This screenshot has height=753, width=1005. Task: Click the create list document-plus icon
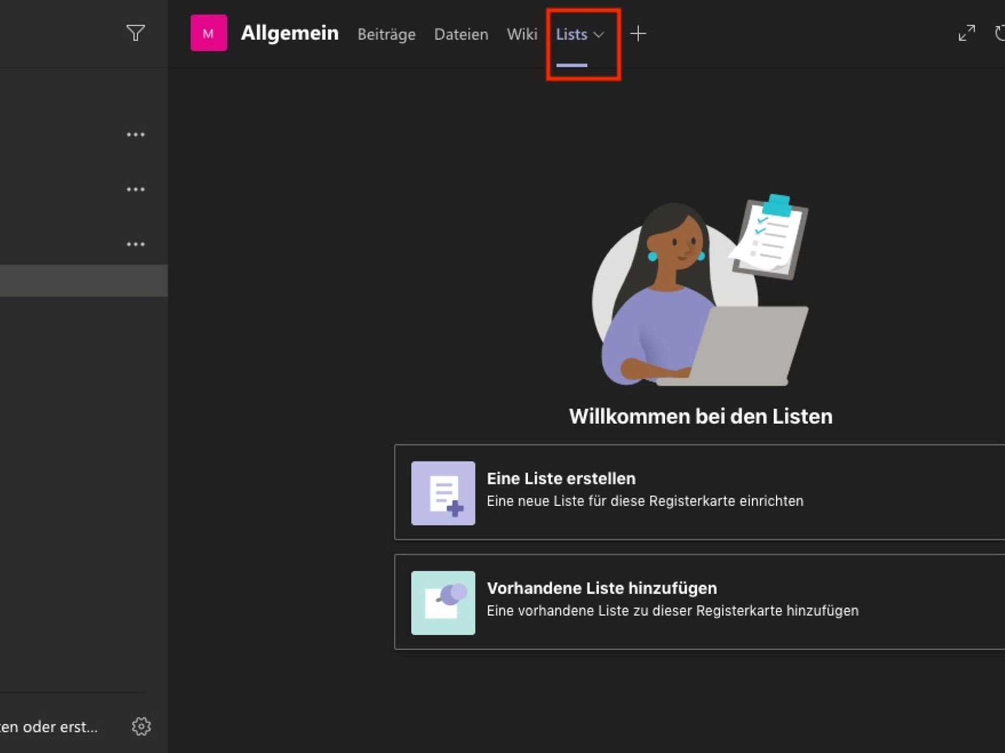click(x=443, y=493)
